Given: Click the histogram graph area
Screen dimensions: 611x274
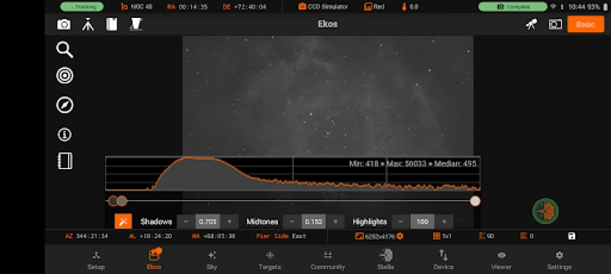Looking at the screenshot, I should (x=292, y=174).
